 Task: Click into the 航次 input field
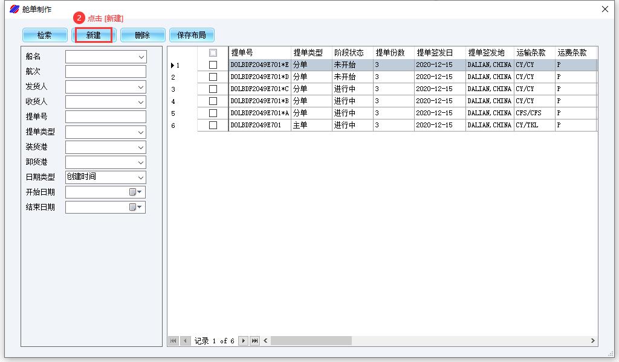pos(105,72)
